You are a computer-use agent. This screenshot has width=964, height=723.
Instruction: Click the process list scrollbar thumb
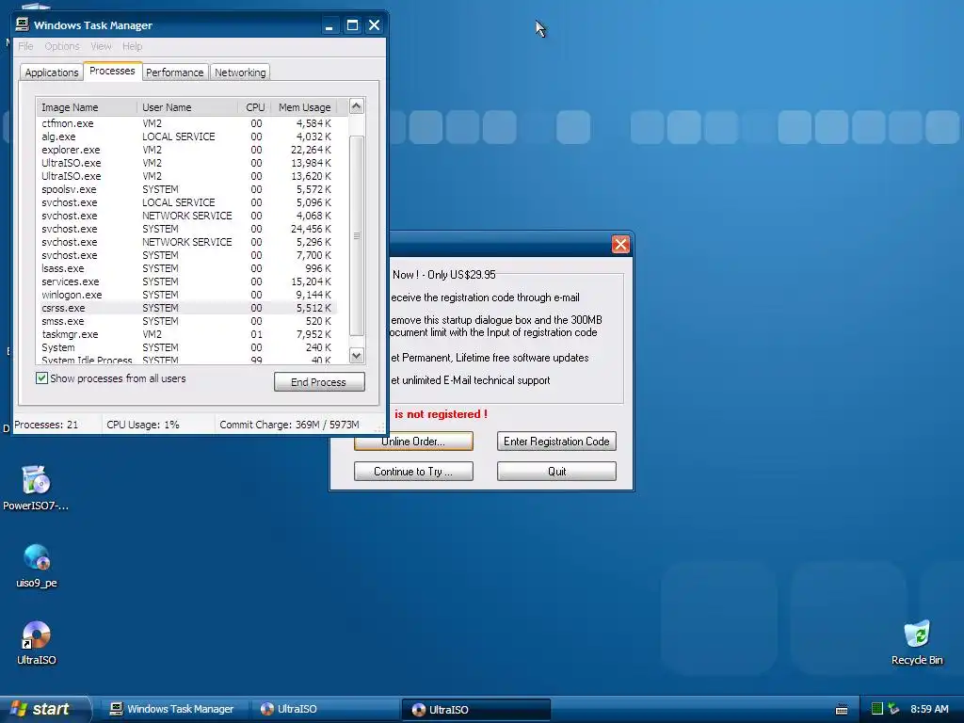357,236
